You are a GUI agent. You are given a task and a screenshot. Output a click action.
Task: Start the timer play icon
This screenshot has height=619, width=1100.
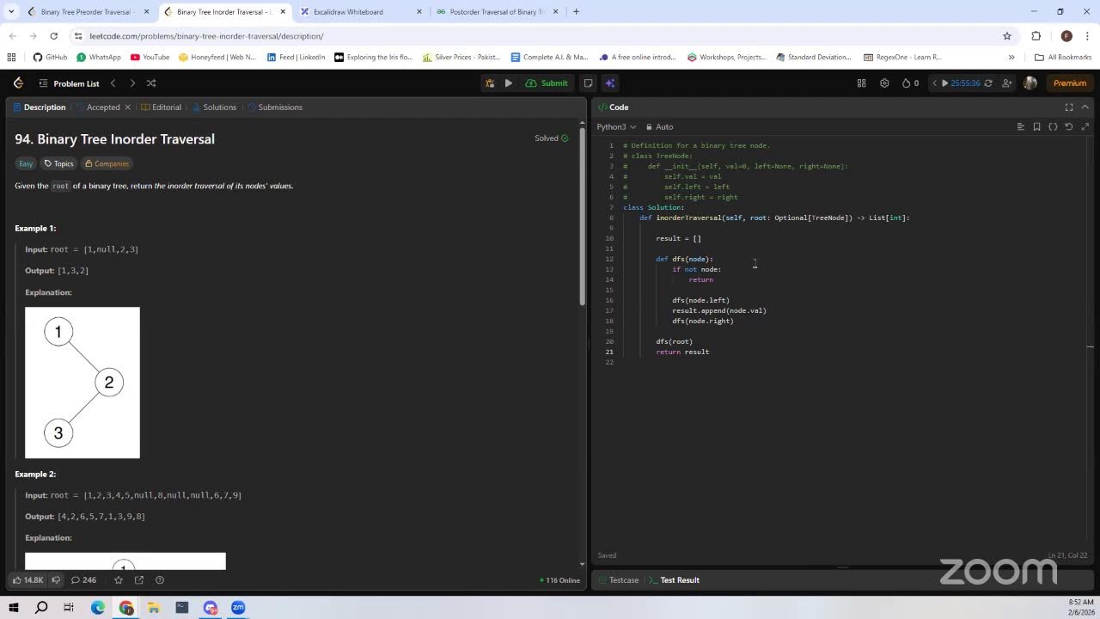(945, 83)
